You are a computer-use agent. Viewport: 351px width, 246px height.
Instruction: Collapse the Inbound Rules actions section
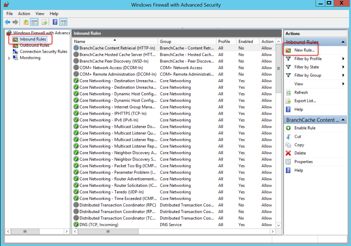pyautogui.click(x=343, y=42)
